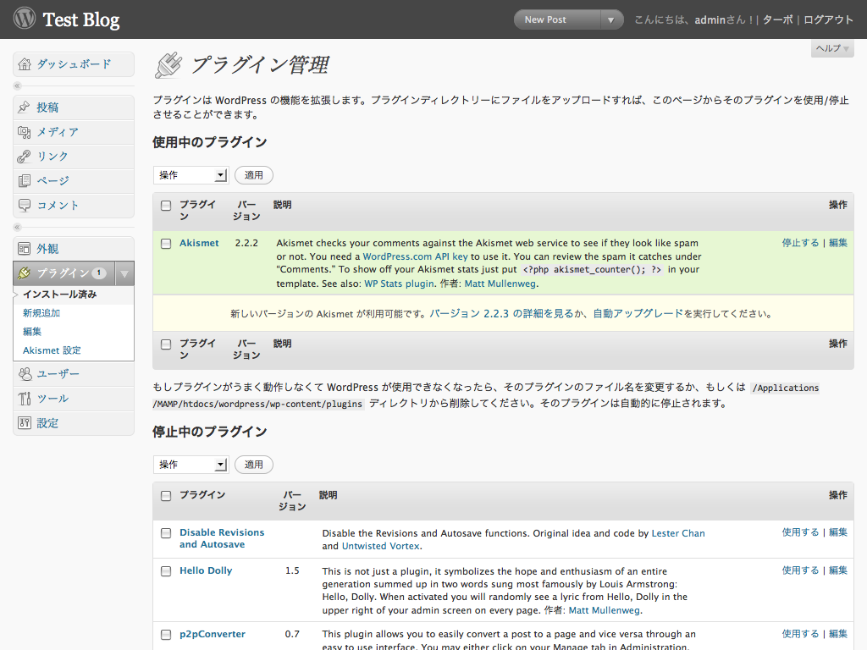Image resolution: width=867 pixels, height=650 pixels.
Task: Click 使用する for Disable Revisions and Autosave
Action: coord(800,532)
